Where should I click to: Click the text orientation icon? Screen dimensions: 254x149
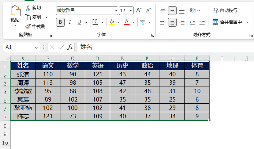(193, 10)
